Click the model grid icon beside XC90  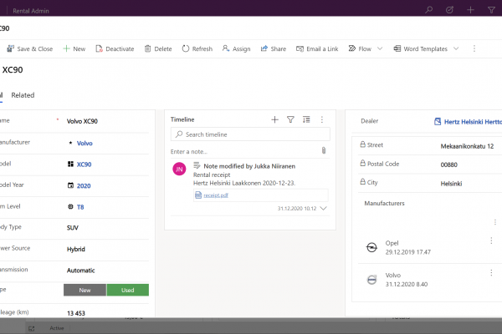coord(70,164)
